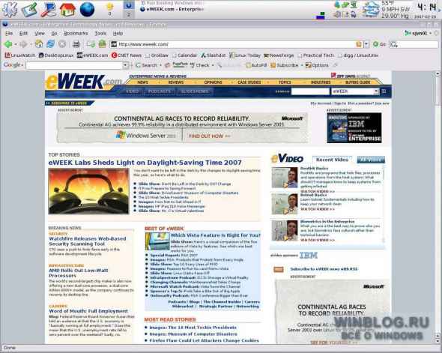
Task: Open the Tools menu
Action: 100,33
